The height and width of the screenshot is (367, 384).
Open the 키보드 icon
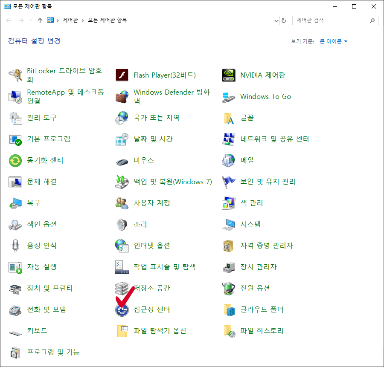point(15,333)
